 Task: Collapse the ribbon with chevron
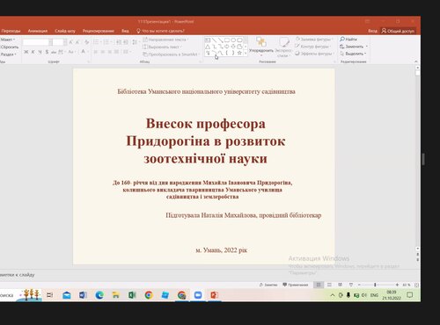click(416, 61)
